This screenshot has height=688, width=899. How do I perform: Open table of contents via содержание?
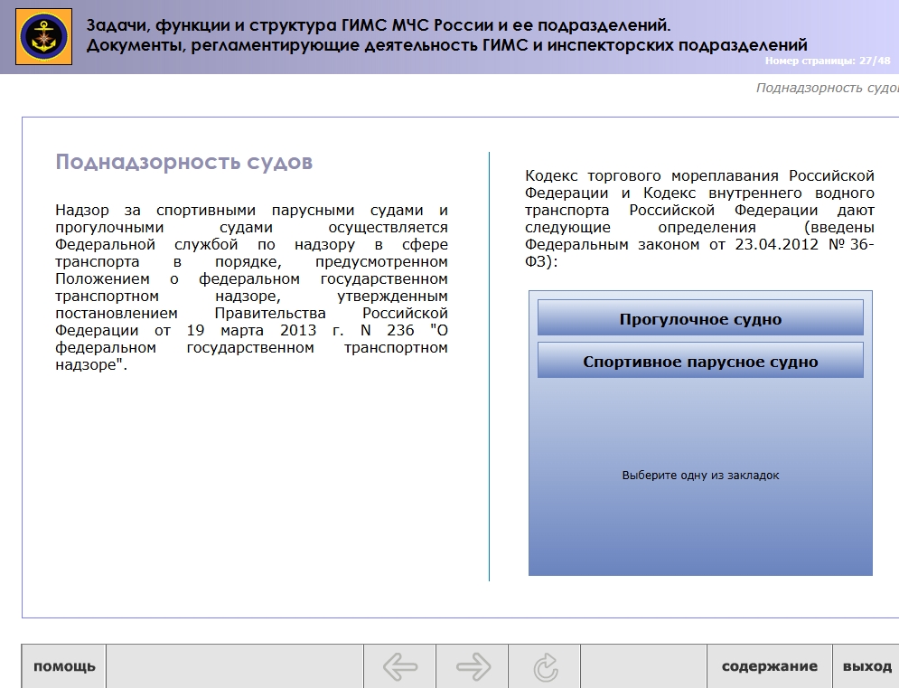click(x=770, y=666)
